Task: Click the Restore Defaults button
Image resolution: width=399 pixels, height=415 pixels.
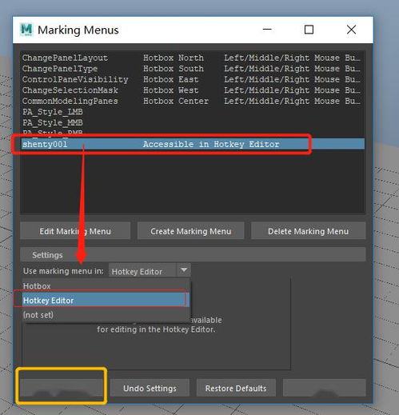Action: coord(236,388)
